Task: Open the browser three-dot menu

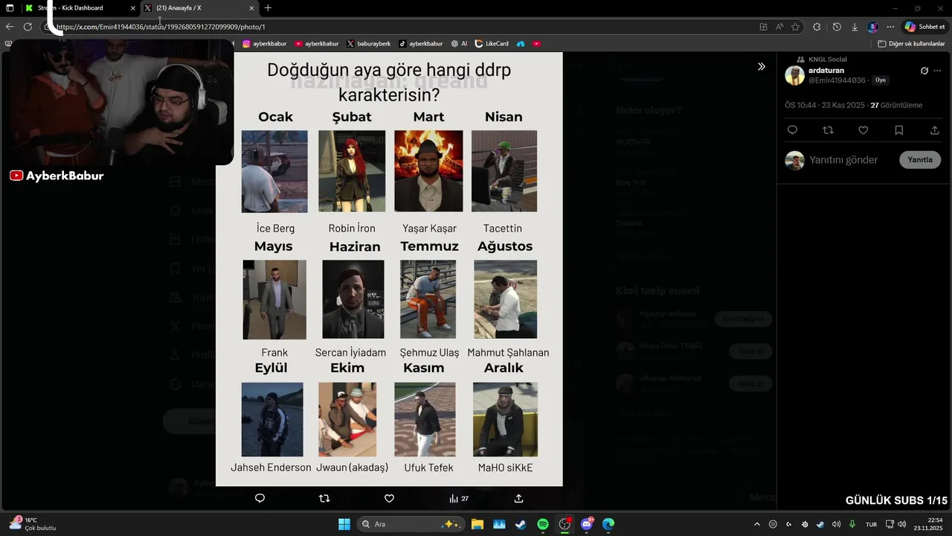Action: (x=890, y=27)
